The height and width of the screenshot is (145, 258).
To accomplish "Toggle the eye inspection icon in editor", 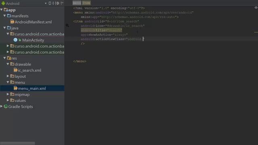I will (256, 8).
